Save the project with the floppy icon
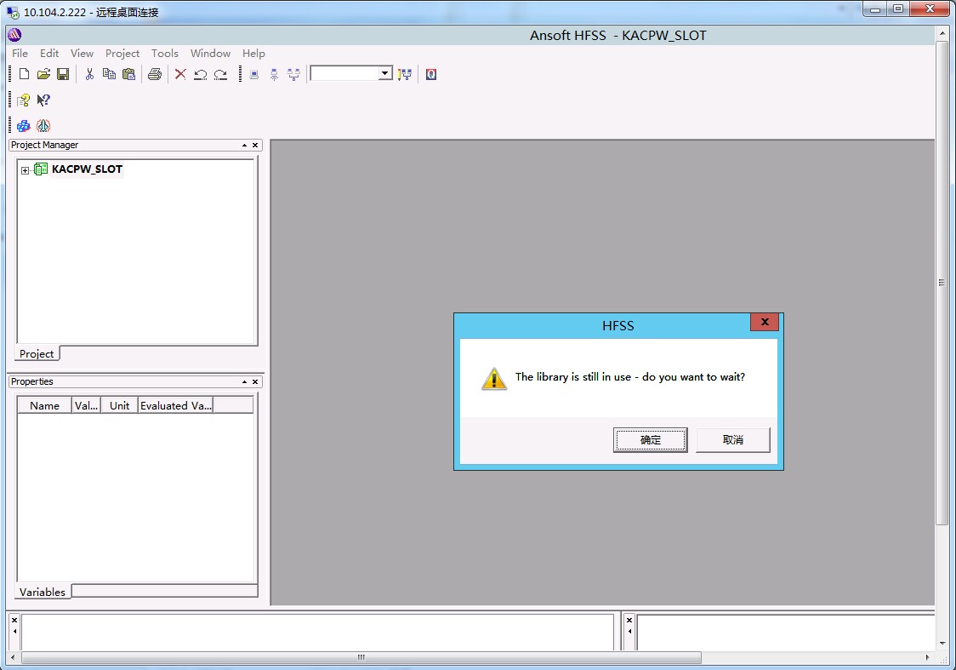Screen dimensions: 956x670 coord(63,74)
